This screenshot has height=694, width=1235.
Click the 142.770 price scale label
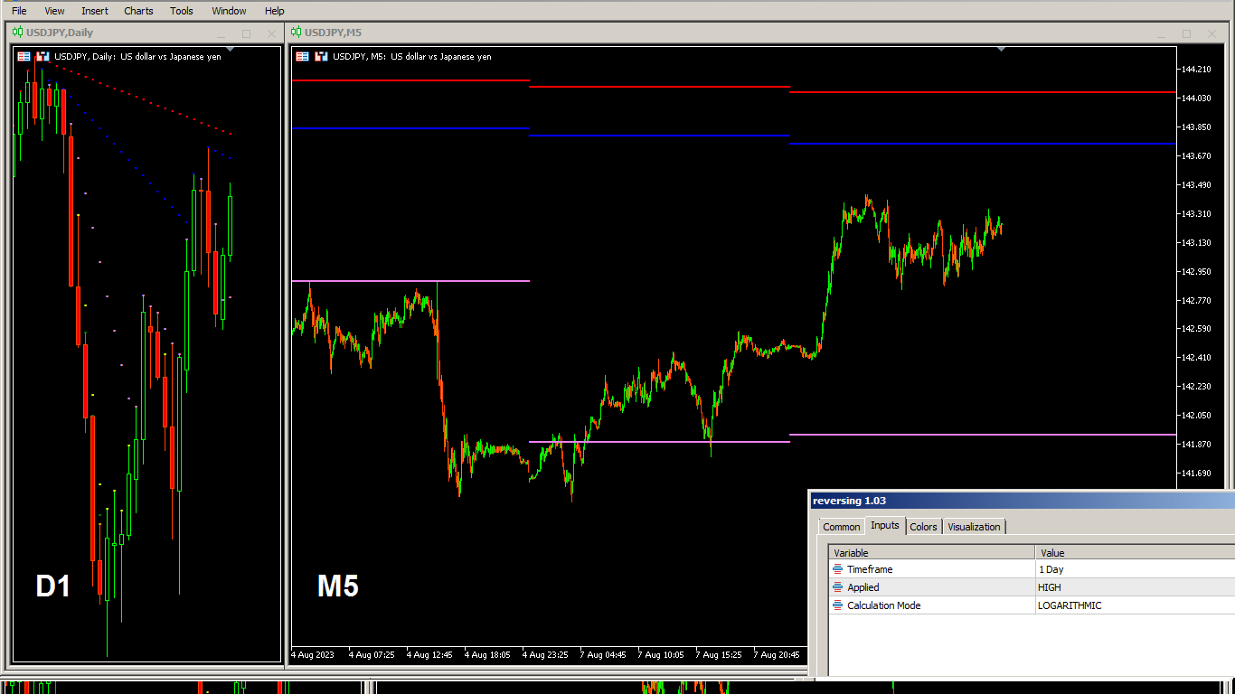(1196, 301)
